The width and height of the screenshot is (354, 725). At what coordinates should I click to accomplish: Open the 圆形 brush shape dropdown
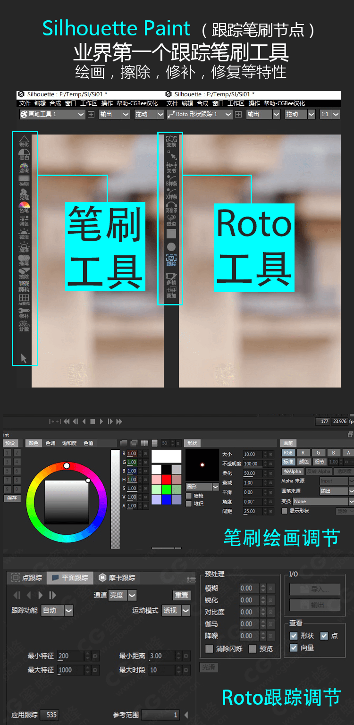coord(202,486)
